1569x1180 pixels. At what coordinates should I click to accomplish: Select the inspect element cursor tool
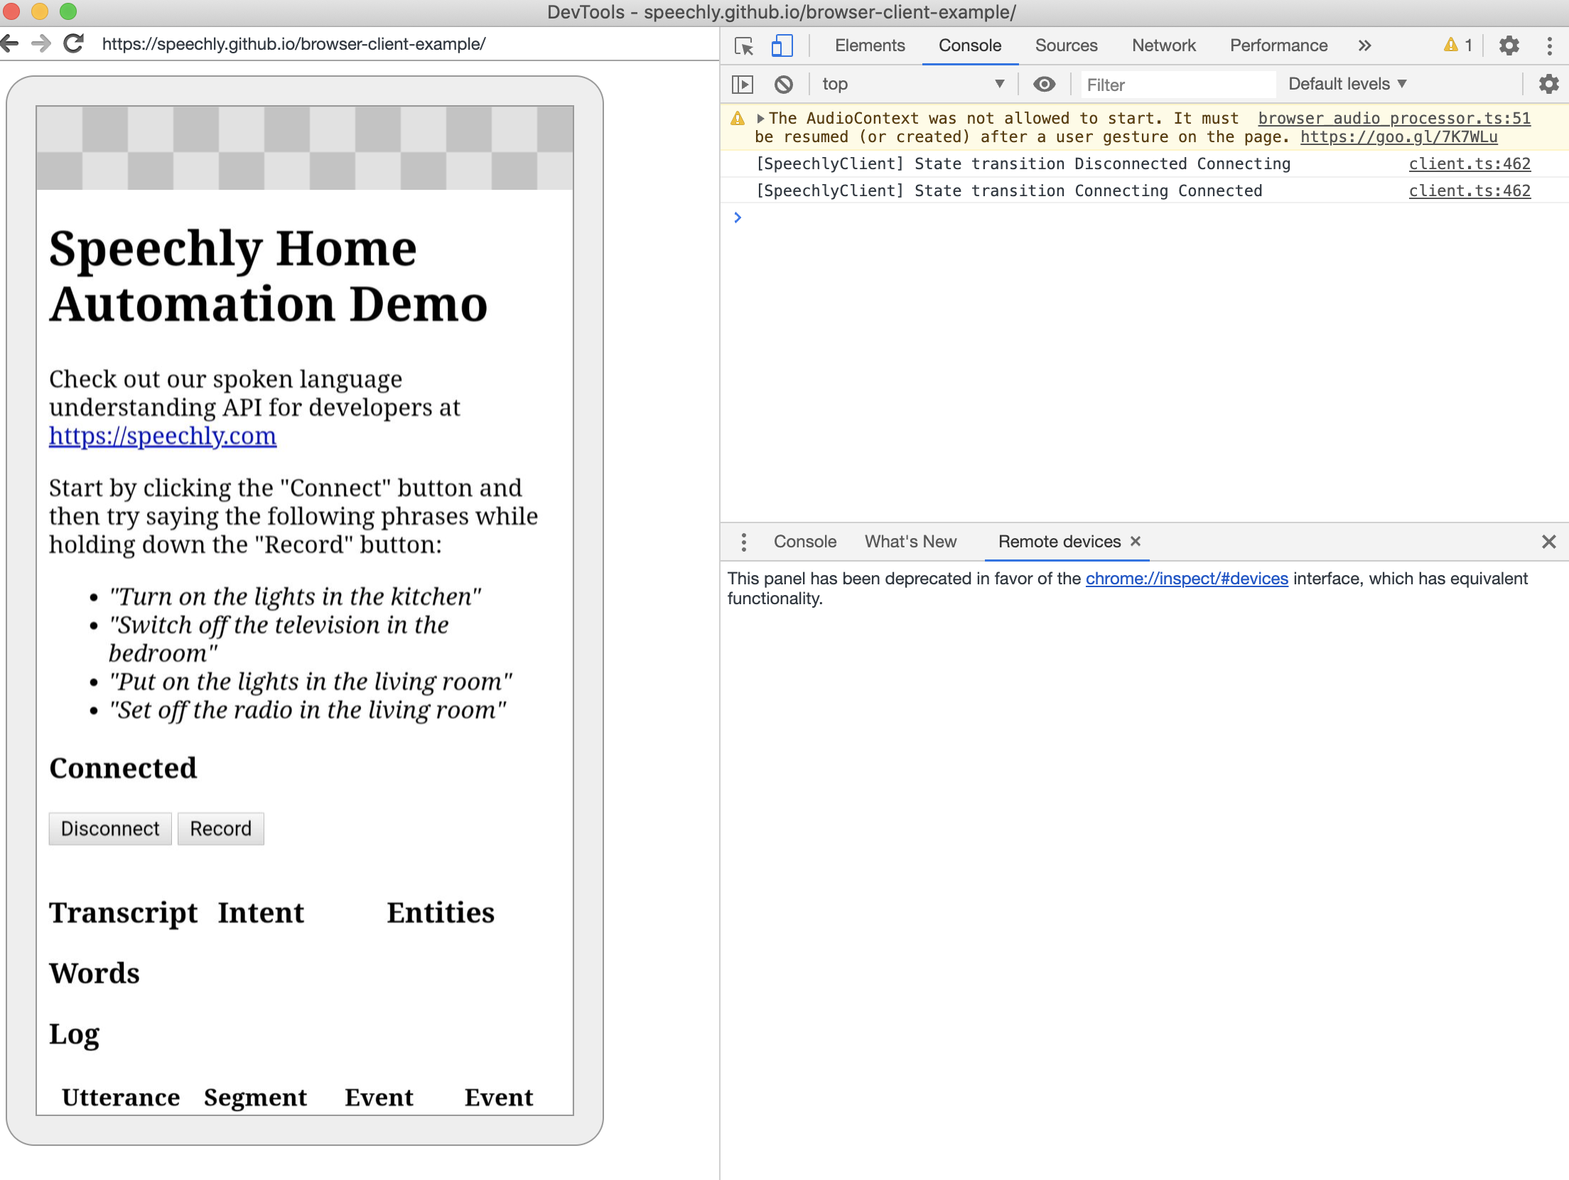point(743,45)
